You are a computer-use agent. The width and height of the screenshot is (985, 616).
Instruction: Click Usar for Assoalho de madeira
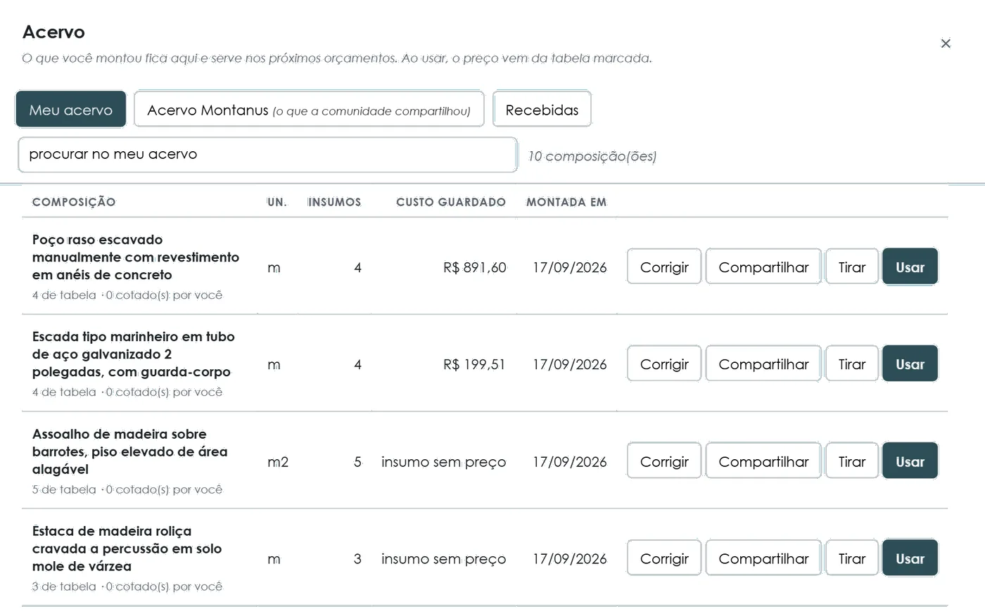[910, 461]
